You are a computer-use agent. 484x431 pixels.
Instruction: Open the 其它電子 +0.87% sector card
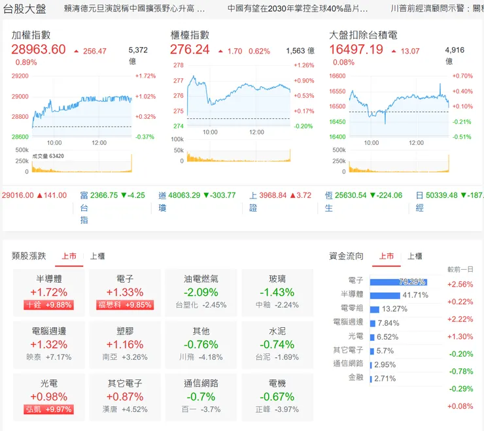coord(125,397)
